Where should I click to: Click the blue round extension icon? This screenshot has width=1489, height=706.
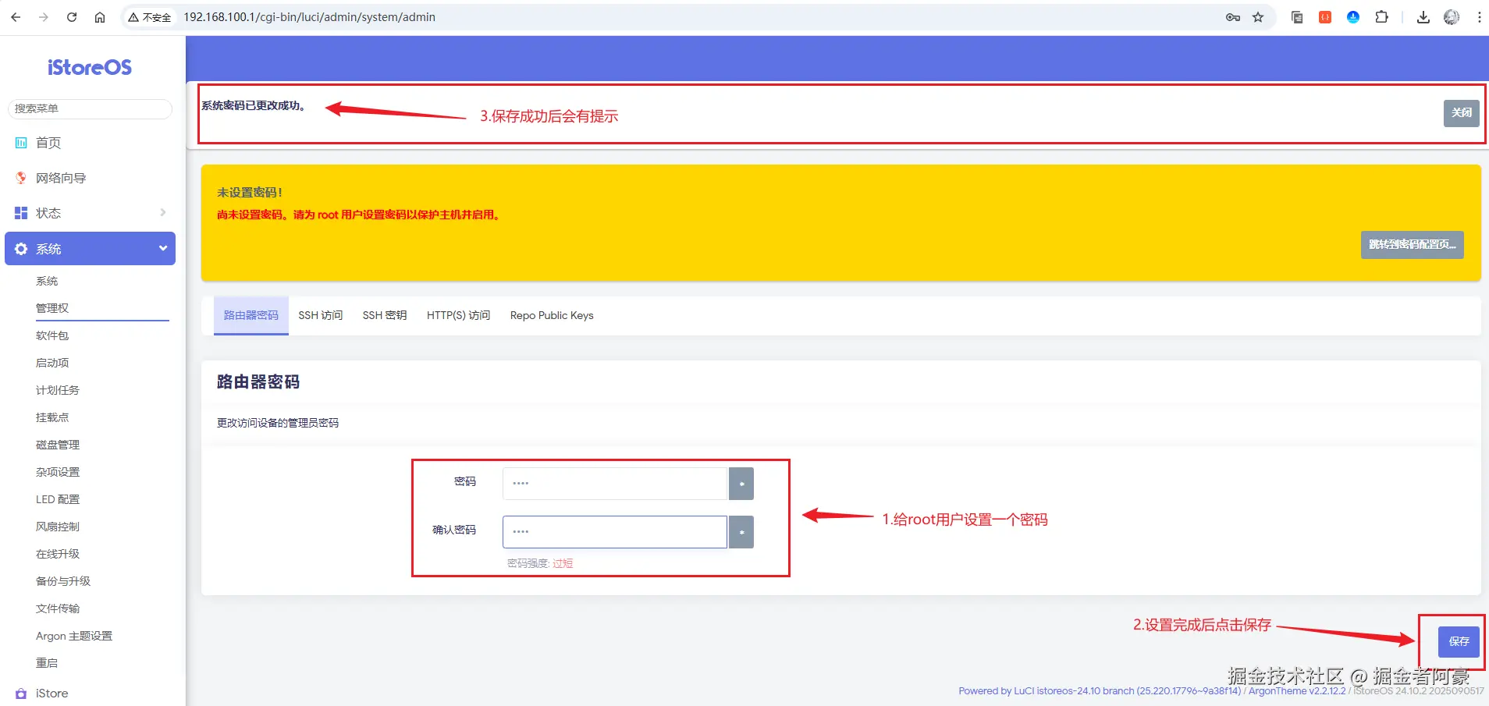tap(1353, 17)
